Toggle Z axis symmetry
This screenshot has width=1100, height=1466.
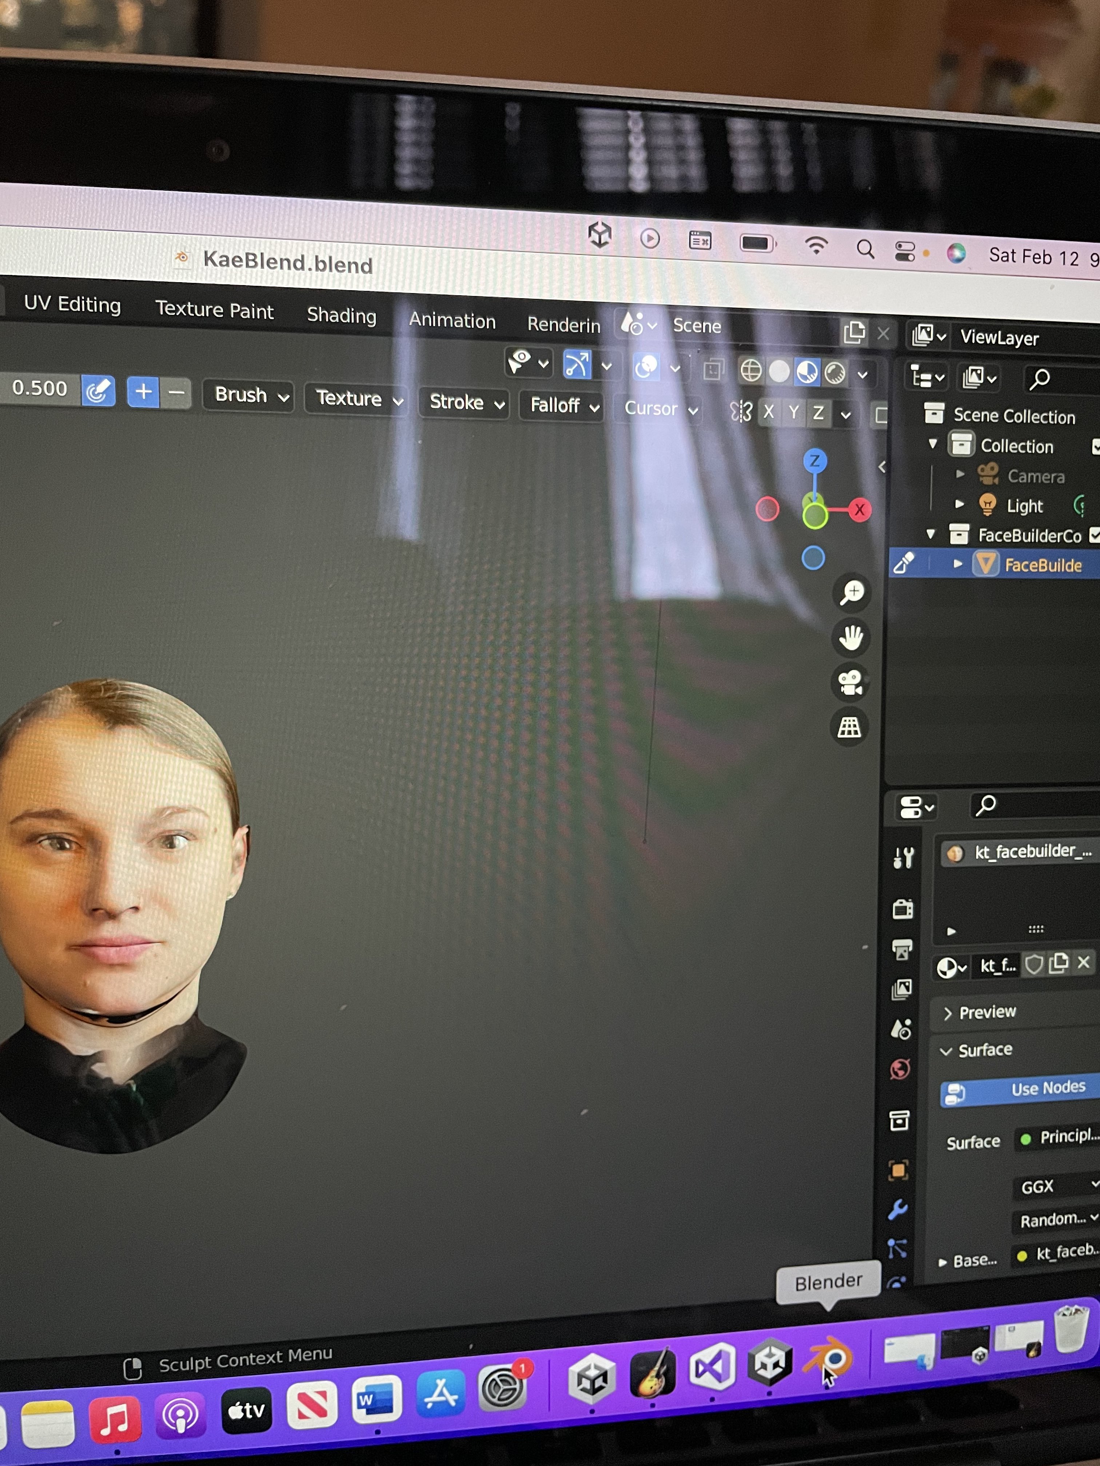[x=819, y=413]
